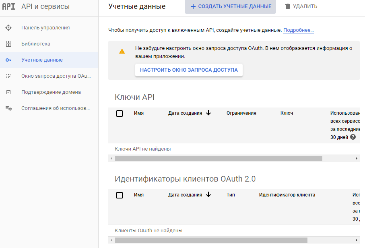
Task: Click the help icon near 30 дней
Action: (353, 137)
